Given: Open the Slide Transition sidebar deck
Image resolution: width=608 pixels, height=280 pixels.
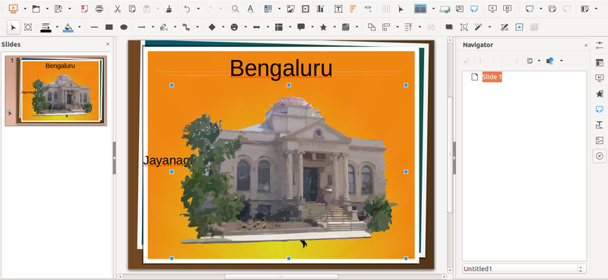Looking at the screenshot, I should click(x=600, y=78).
